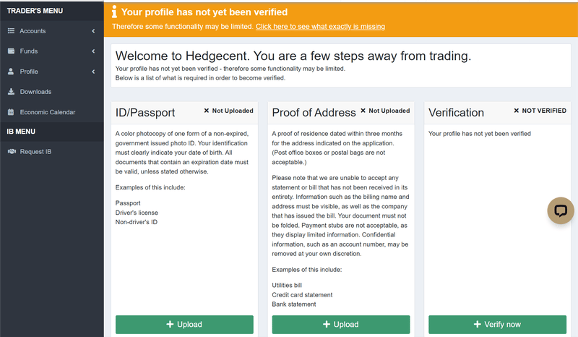578x337 pixels.
Task: Upload an ID/Passport document
Action: click(x=184, y=325)
